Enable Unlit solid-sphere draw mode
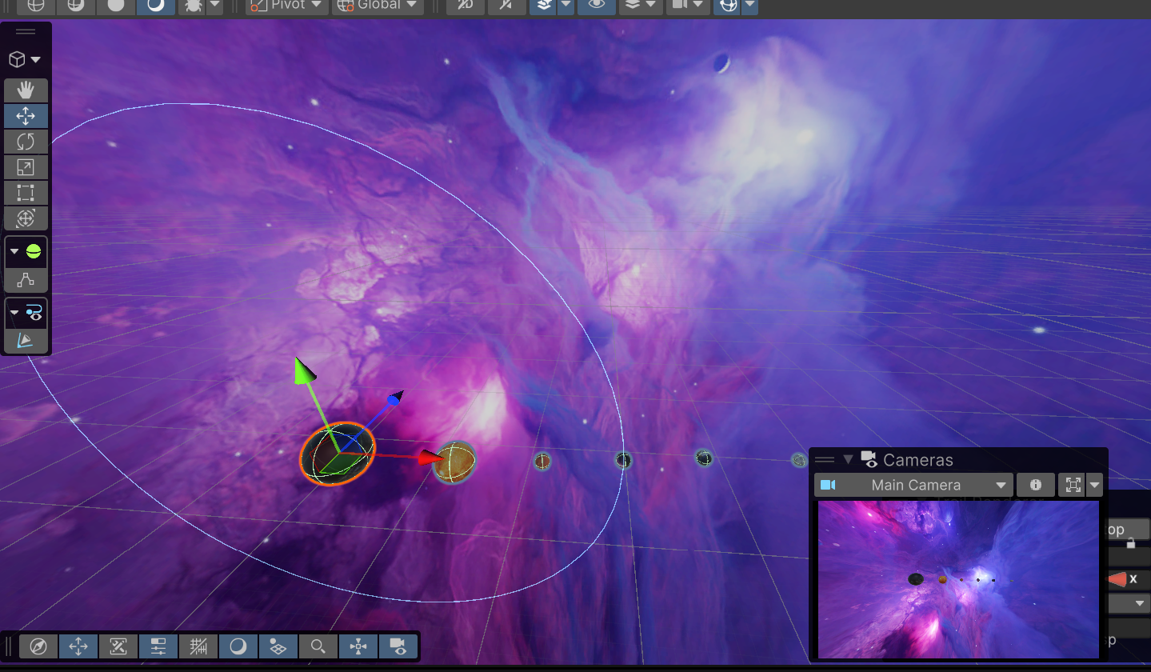Viewport: 1151px width, 672px height. (116, 6)
